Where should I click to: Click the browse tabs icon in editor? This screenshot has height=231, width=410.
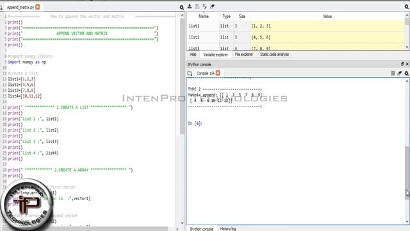1,7
